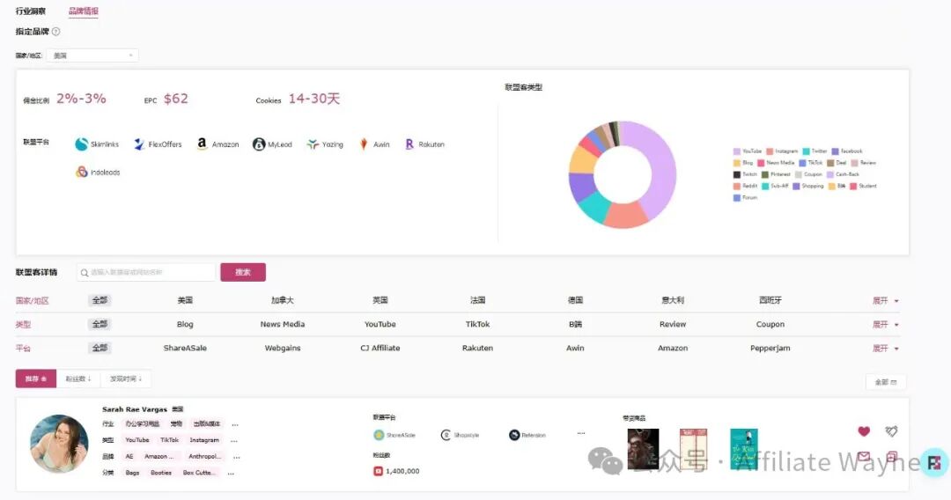This screenshot has height=500, width=951.
Task: Click the copy icon beside the envelope icon
Action: 891,456
